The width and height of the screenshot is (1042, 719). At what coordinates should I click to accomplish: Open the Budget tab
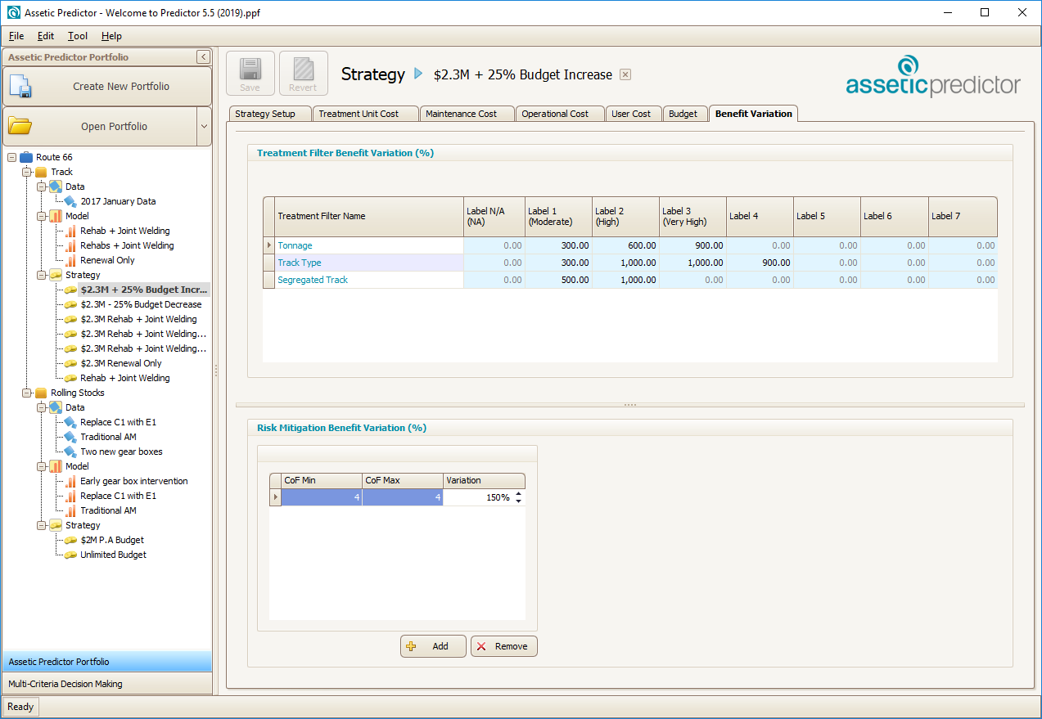click(683, 114)
